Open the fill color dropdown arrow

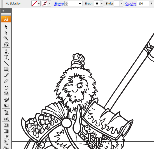point(39,4)
